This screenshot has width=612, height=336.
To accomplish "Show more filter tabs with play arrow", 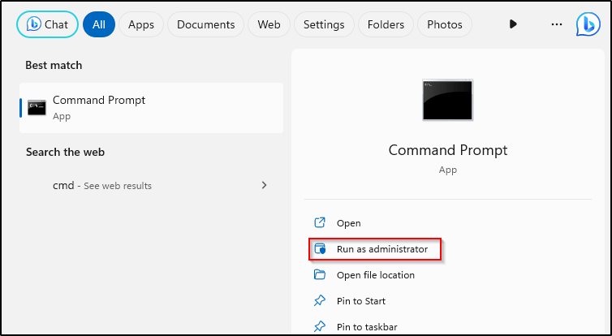I will (513, 24).
